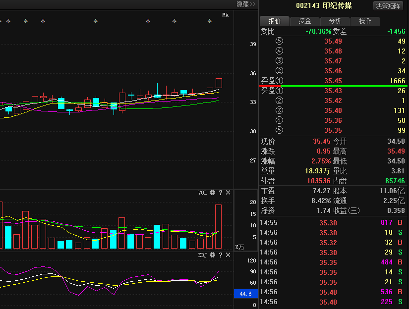Close the KDJ indicator panel
409x309 pixels.
click(228, 255)
